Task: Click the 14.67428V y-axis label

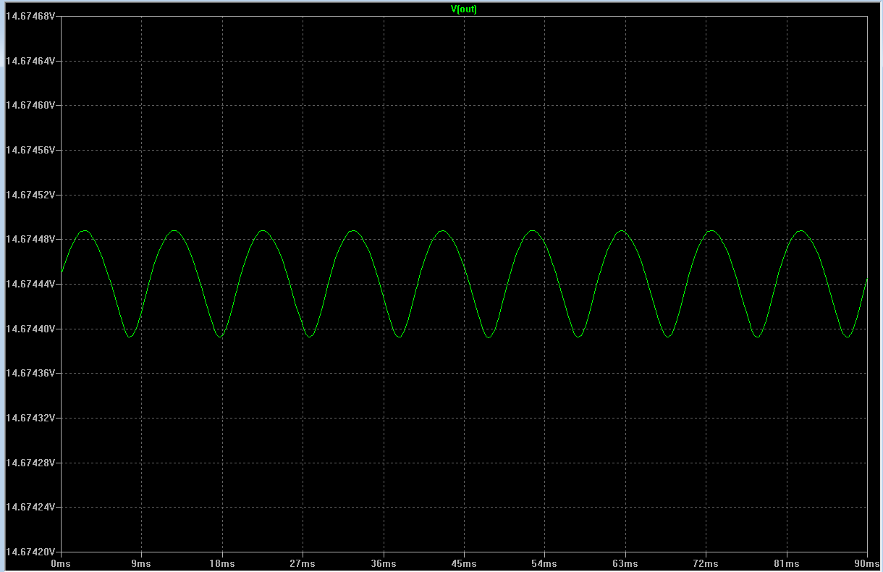Action: 30,463
